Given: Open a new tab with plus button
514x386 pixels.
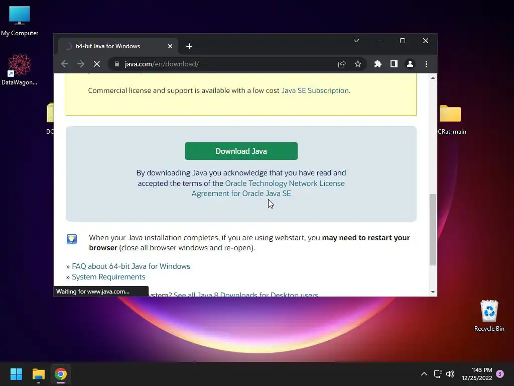Looking at the screenshot, I should (x=189, y=46).
